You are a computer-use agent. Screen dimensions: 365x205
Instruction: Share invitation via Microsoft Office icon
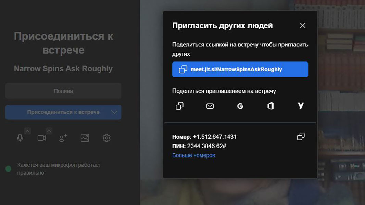[270, 106]
